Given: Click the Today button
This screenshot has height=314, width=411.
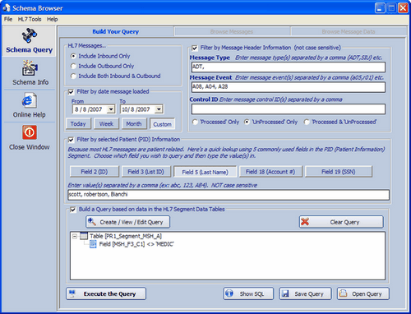Looking at the screenshot, I should coord(78,124).
